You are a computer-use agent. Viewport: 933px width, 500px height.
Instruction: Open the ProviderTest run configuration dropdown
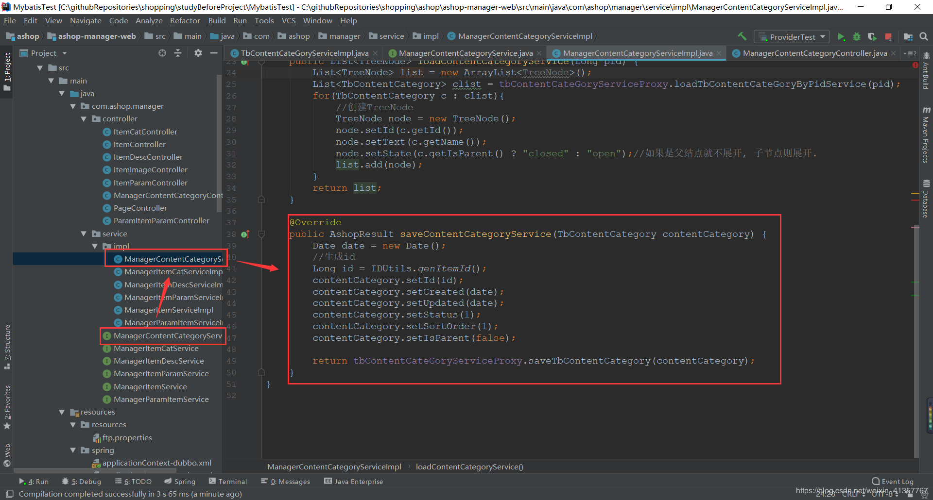792,37
